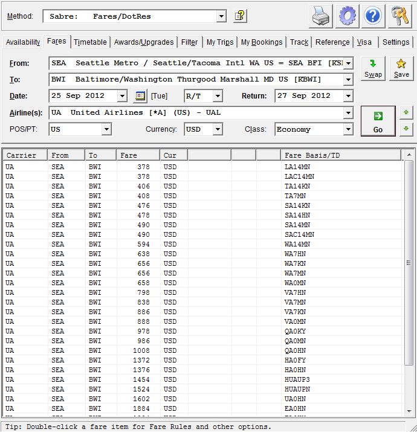Expand the Method dropdown
The height and width of the screenshot is (432, 417).
click(221, 16)
